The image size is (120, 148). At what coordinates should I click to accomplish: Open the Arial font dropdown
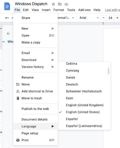click(89, 18)
